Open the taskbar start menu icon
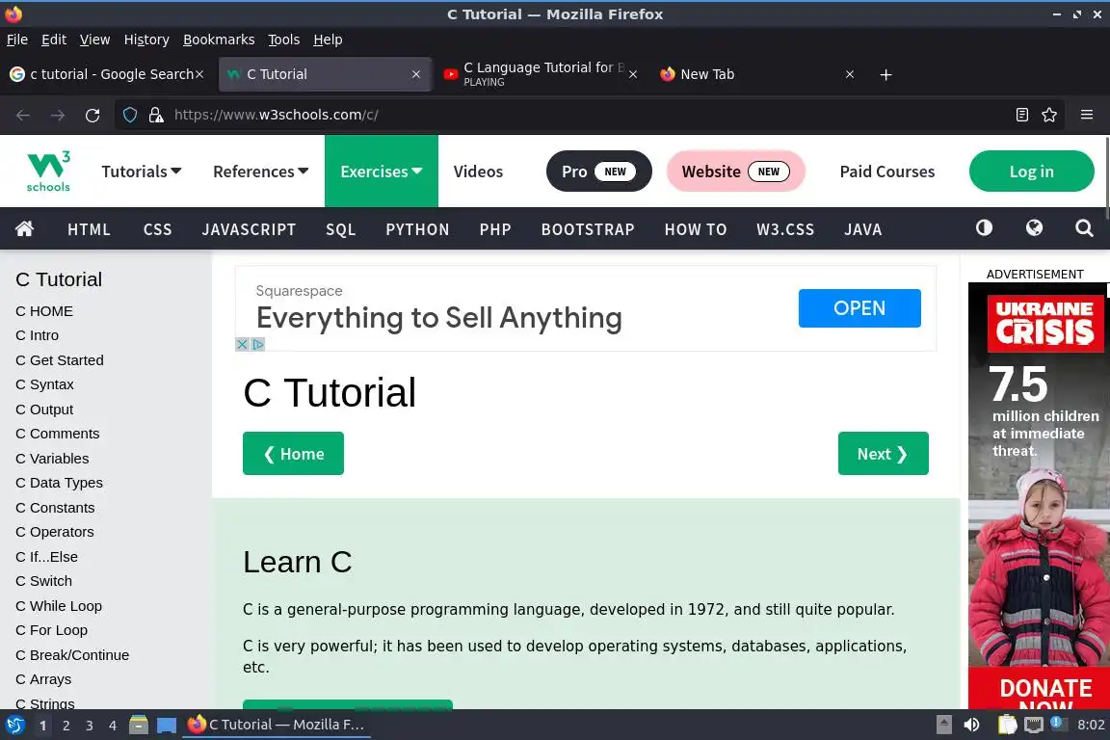 [14, 725]
